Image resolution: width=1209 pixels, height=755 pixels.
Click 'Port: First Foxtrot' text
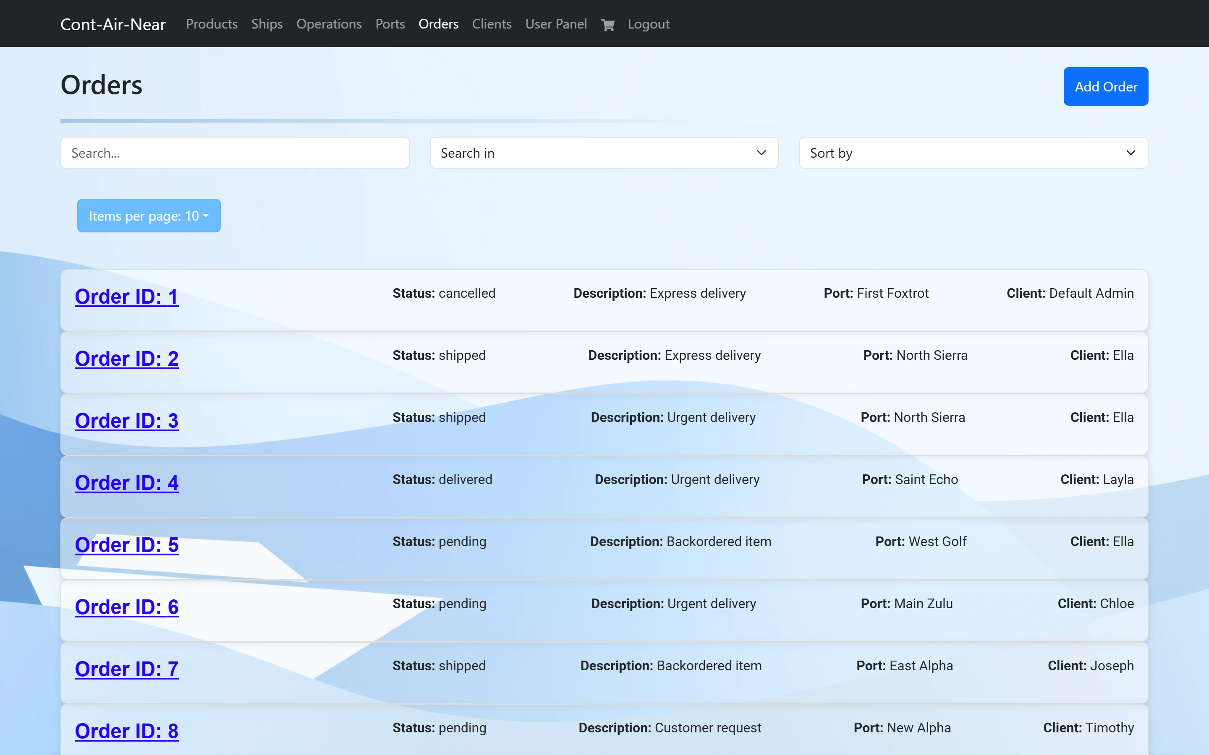(x=876, y=293)
